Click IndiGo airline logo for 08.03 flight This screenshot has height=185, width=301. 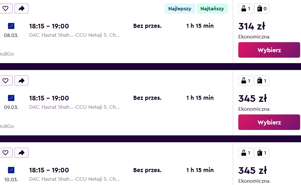[11, 26]
